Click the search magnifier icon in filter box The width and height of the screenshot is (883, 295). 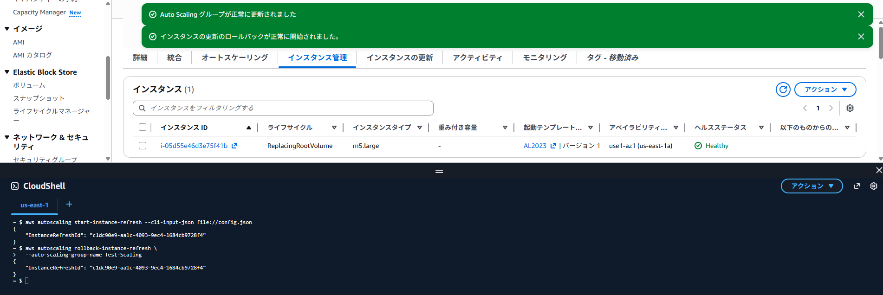[142, 108]
